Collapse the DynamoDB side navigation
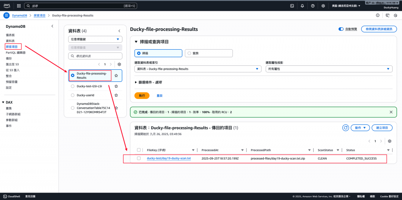 click(x=52, y=26)
